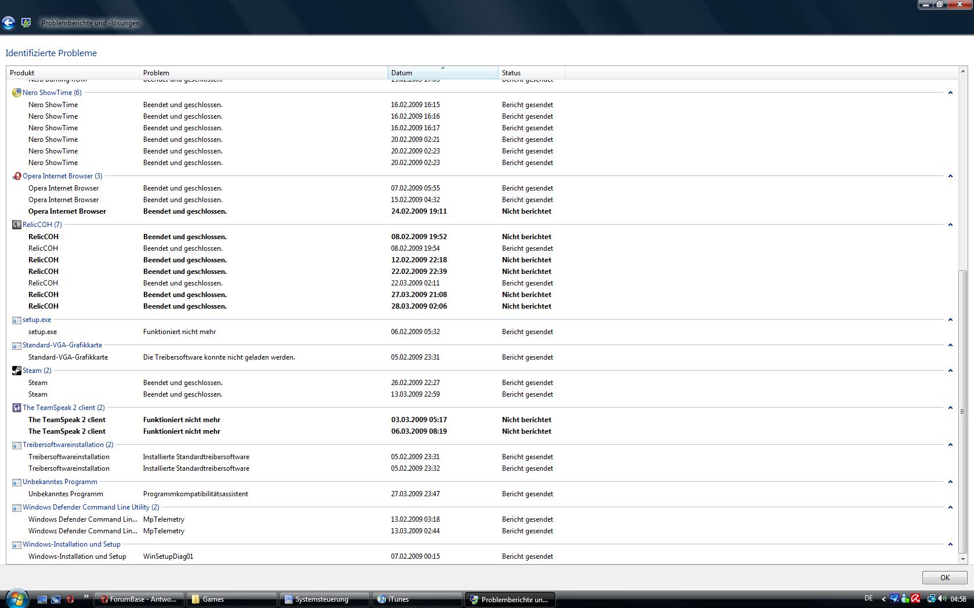Click the Treibersoftwareinstallation group icon
The image size is (974, 608).
(17, 445)
